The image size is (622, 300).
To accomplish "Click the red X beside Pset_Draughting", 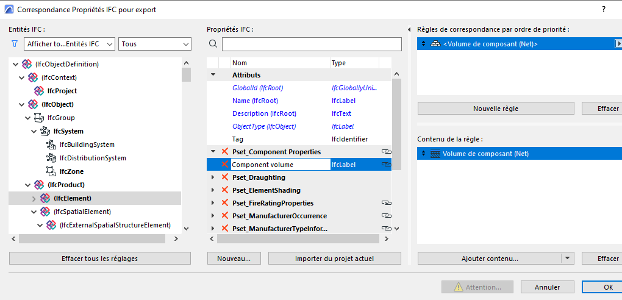I will (x=224, y=177).
